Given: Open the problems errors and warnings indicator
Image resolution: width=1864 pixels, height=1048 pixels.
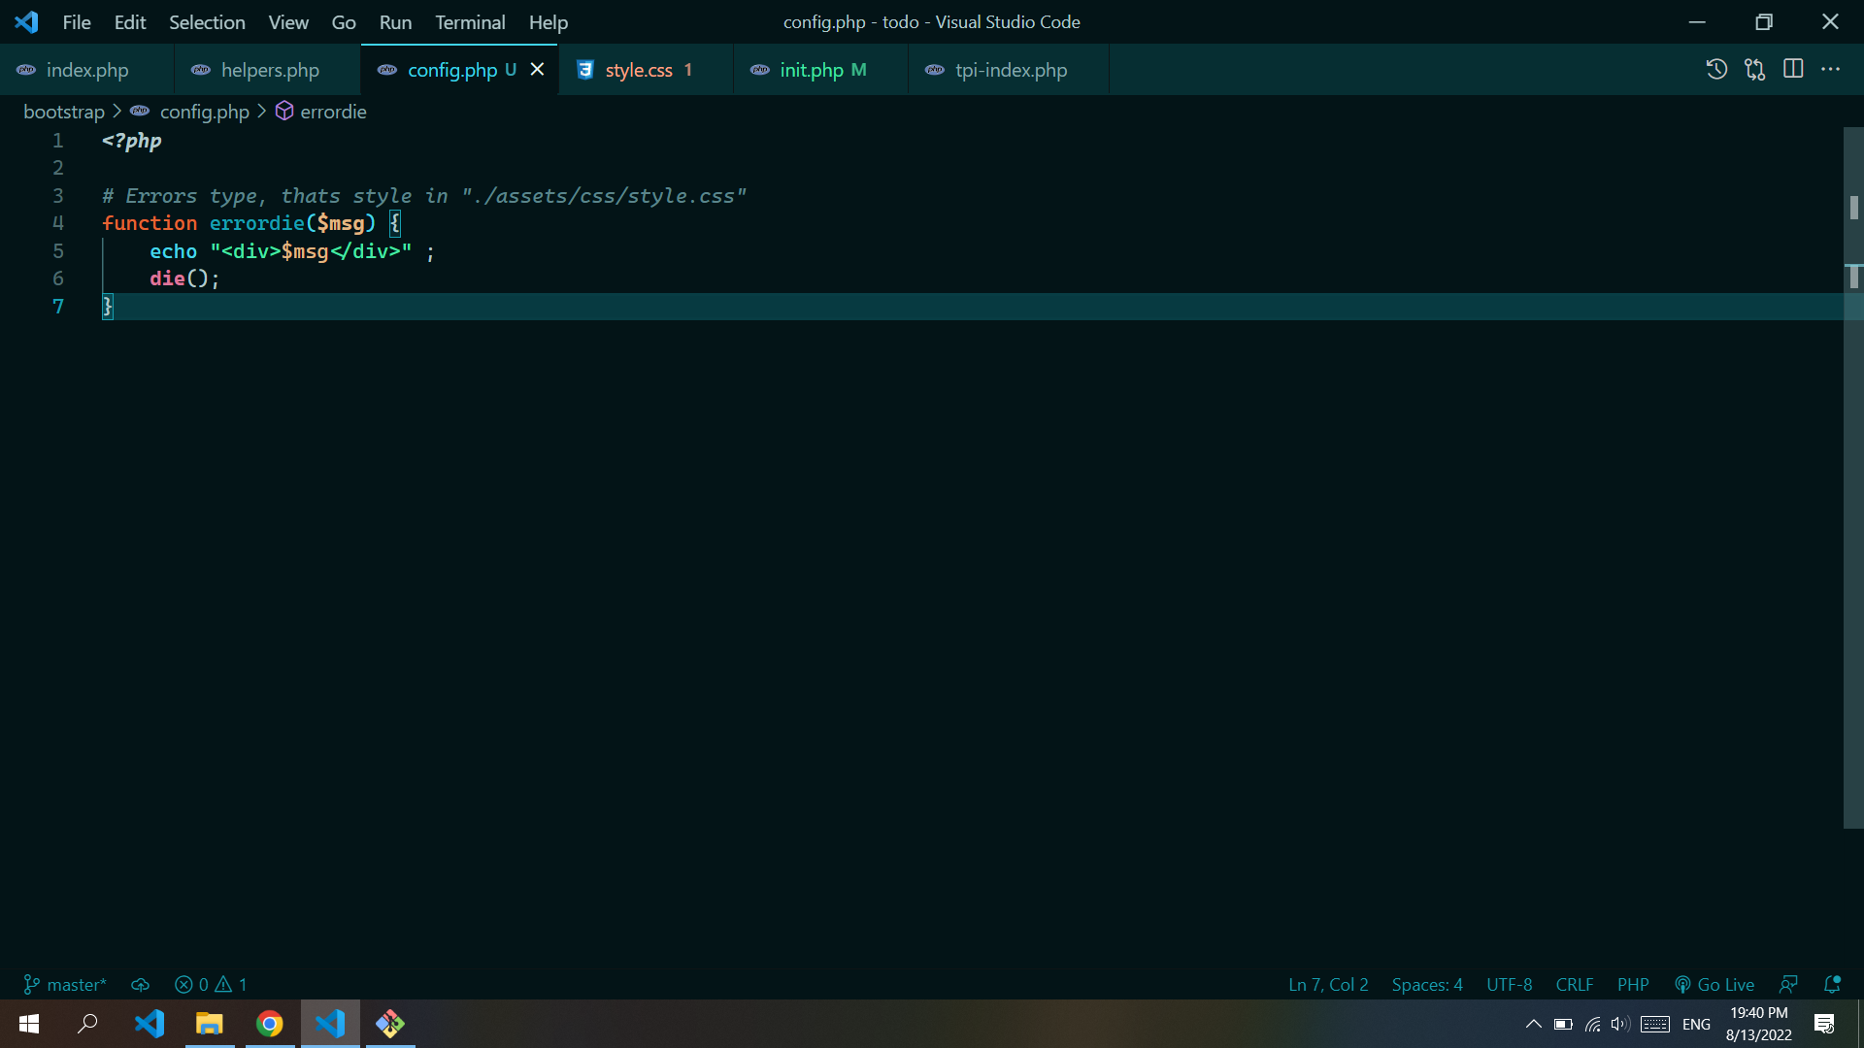Looking at the screenshot, I should pyautogui.click(x=211, y=984).
